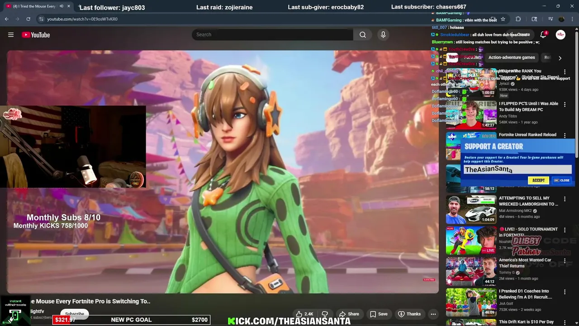Show more chips with right chevron

point(560,58)
